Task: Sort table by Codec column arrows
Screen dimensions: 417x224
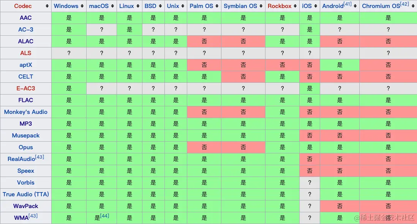Action: coord(47,6)
